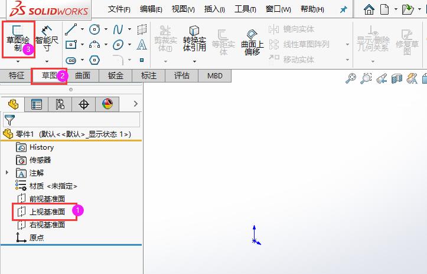
Task: Click the feature tree filter input field
Action: pyautogui.click(x=71, y=120)
